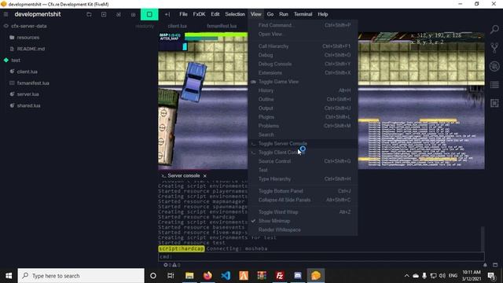Open the Help menu
Image resolution: width=503 pixels, height=283 pixels.
tap(323, 14)
